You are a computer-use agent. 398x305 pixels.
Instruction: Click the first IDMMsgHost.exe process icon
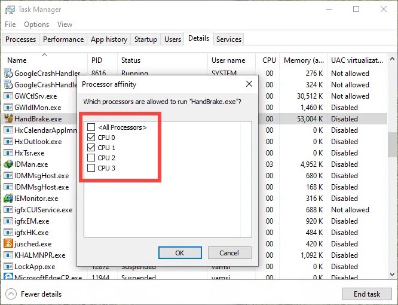[8, 175]
